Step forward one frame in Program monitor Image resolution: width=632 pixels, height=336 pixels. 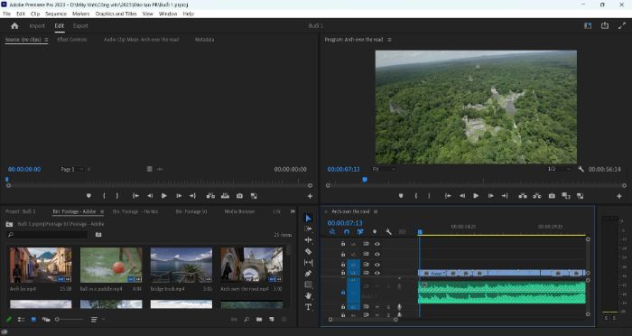pyautogui.click(x=490, y=196)
